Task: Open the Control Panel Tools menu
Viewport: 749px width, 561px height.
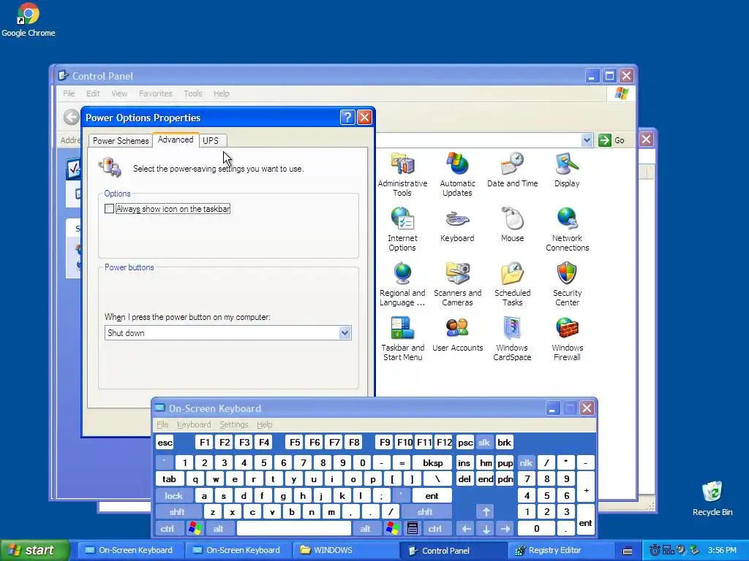Action: tap(193, 93)
